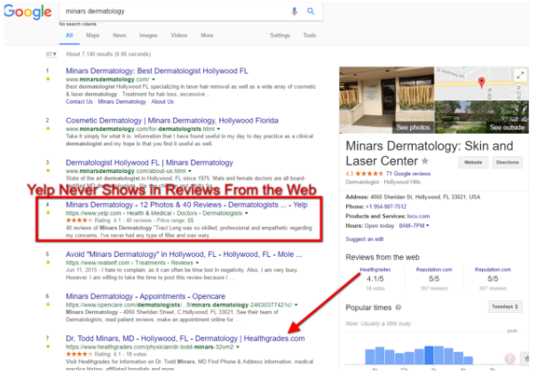
Task: Change the Tuesdays day selector
Action: [x=505, y=307]
